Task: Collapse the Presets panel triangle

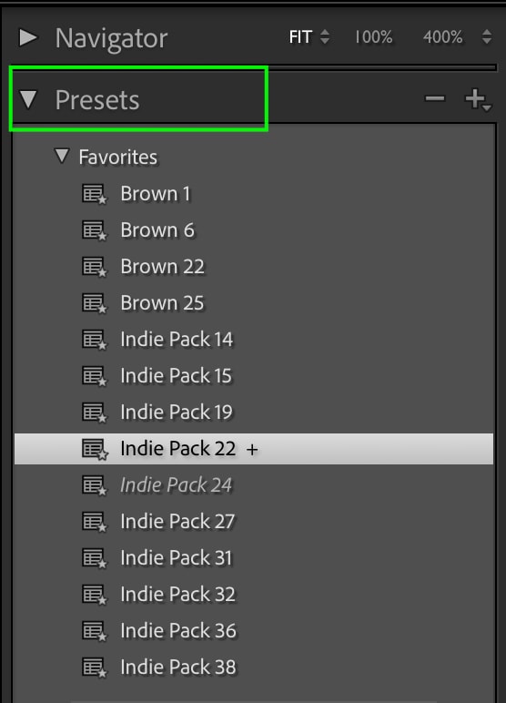Action: (x=28, y=99)
